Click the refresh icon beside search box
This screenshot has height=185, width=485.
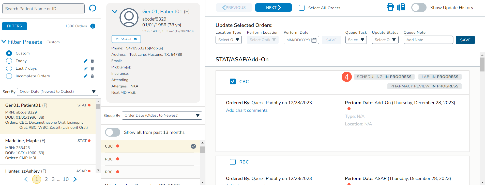(93, 8)
